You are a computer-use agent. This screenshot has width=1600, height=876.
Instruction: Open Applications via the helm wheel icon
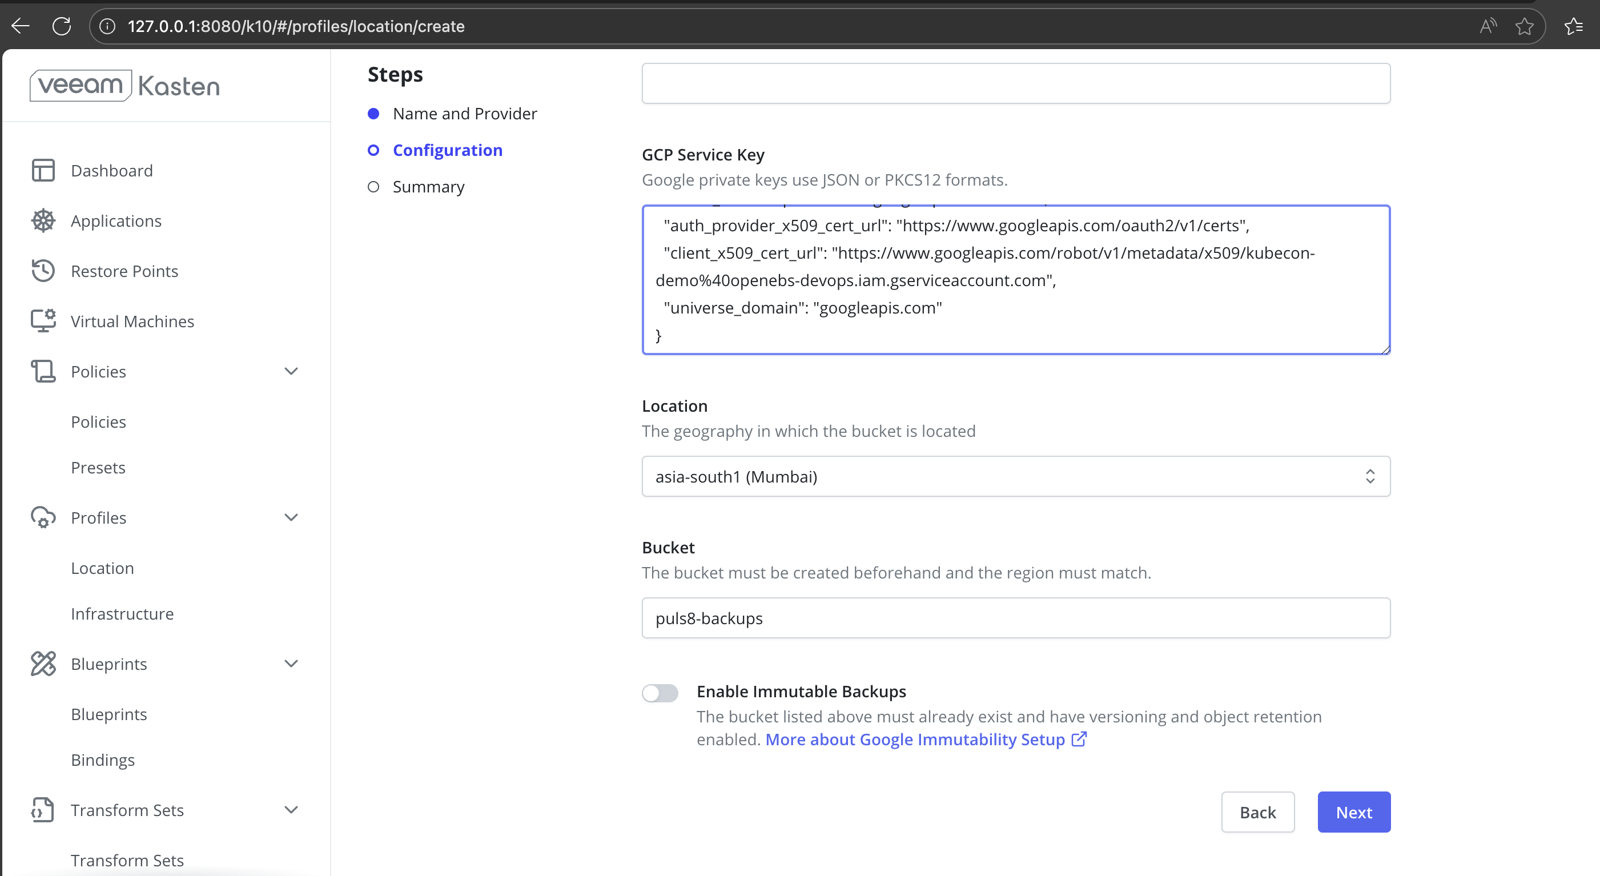[x=43, y=220]
